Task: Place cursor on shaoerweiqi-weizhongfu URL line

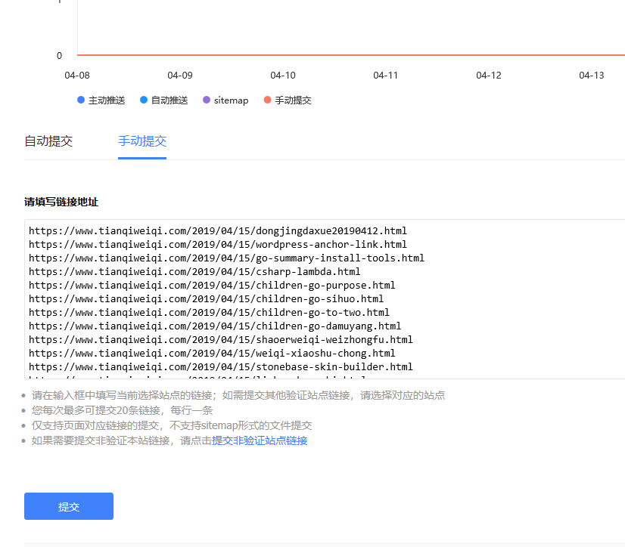Action: click(x=221, y=340)
